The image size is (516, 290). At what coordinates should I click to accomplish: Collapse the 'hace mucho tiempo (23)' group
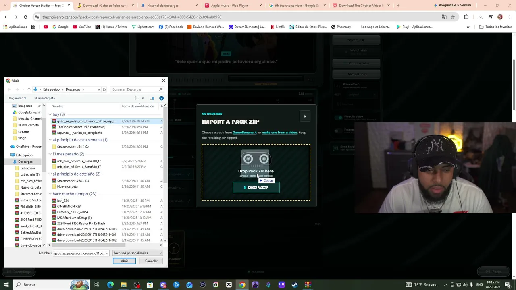(x=50, y=194)
